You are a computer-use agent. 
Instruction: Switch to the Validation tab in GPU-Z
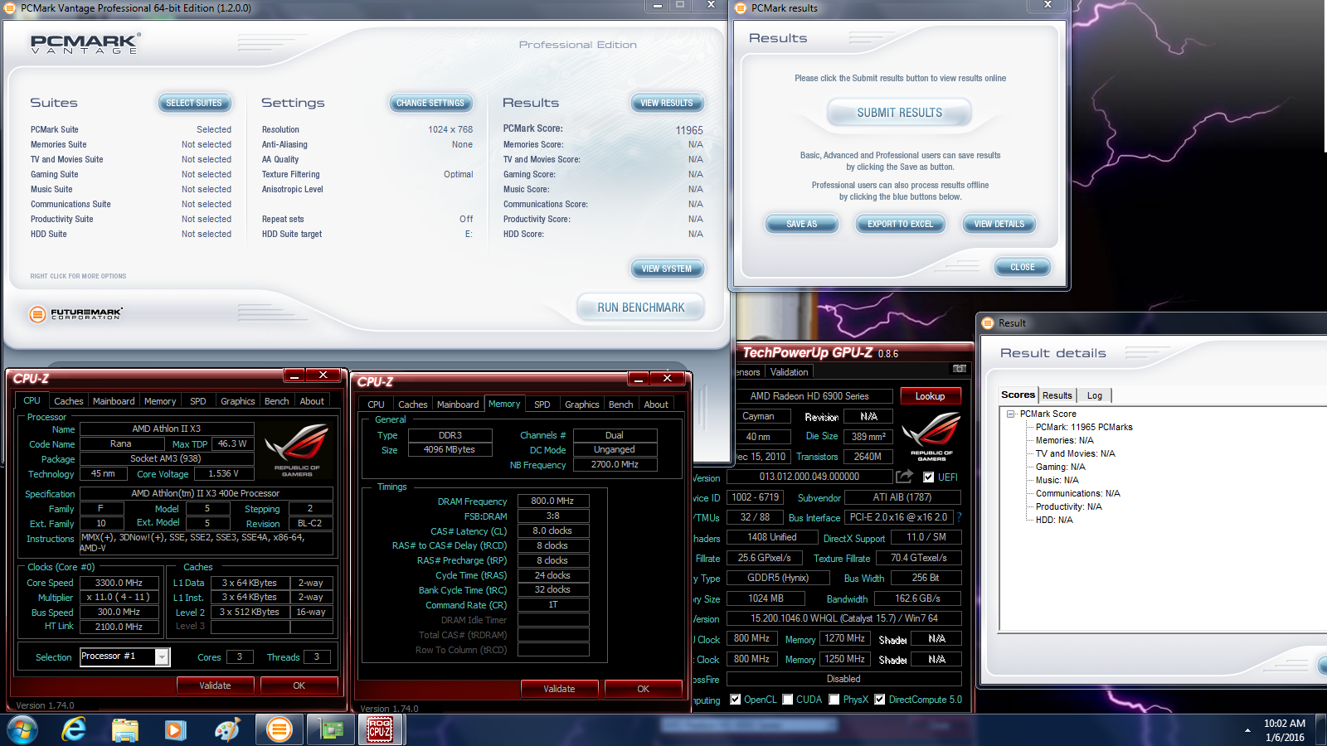click(x=789, y=372)
